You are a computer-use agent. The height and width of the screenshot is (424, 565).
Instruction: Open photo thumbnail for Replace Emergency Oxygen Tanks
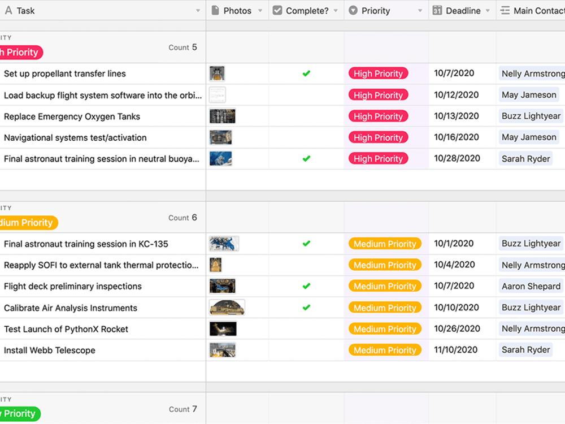(x=222, y=116)
